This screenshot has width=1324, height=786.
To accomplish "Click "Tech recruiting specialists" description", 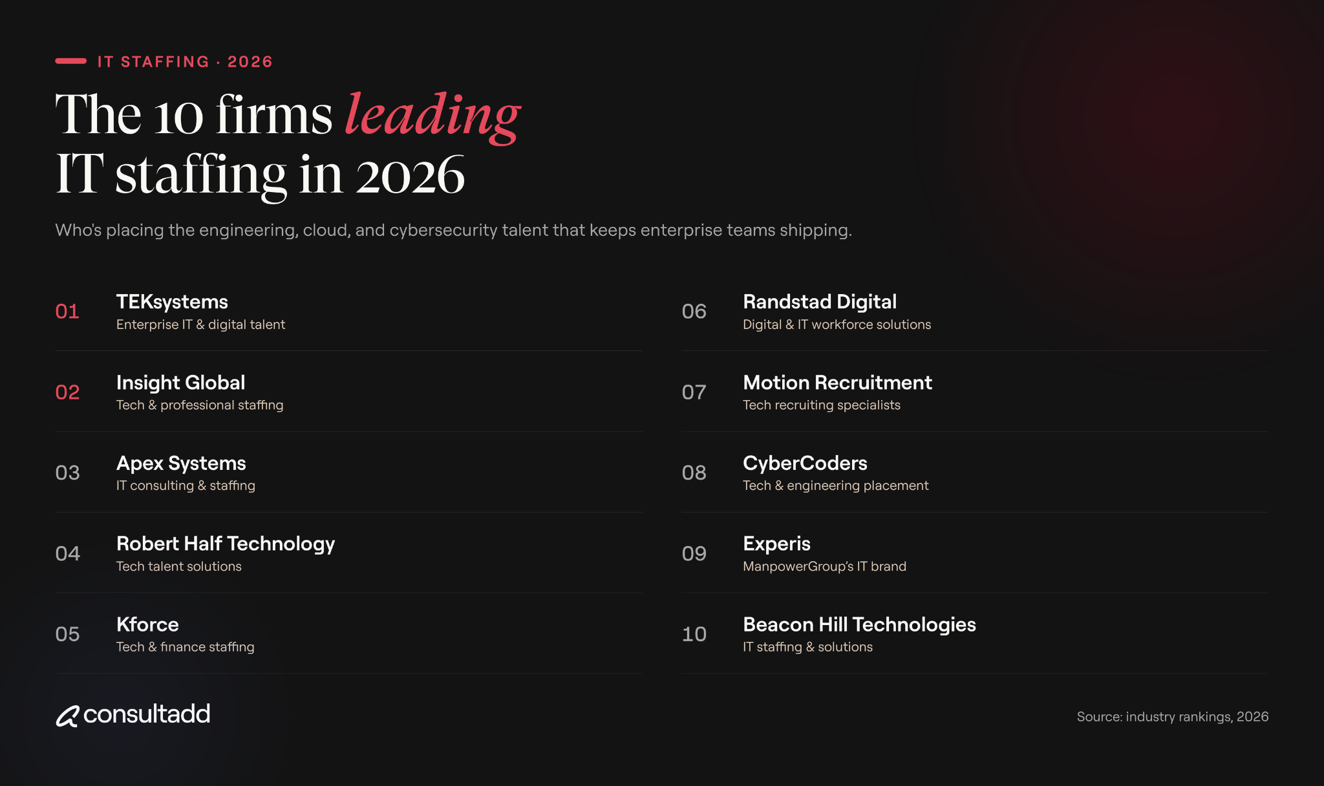I will (822, 405).
